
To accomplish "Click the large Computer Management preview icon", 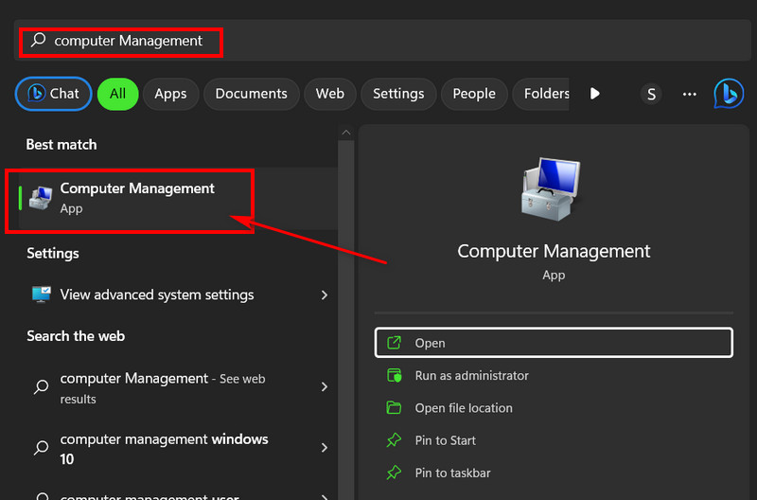I will tap(553, 188).
